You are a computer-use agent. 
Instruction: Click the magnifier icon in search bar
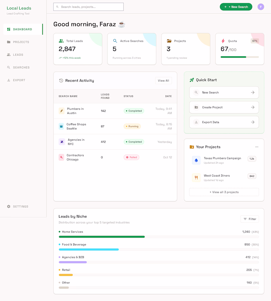tap(57, 7)
